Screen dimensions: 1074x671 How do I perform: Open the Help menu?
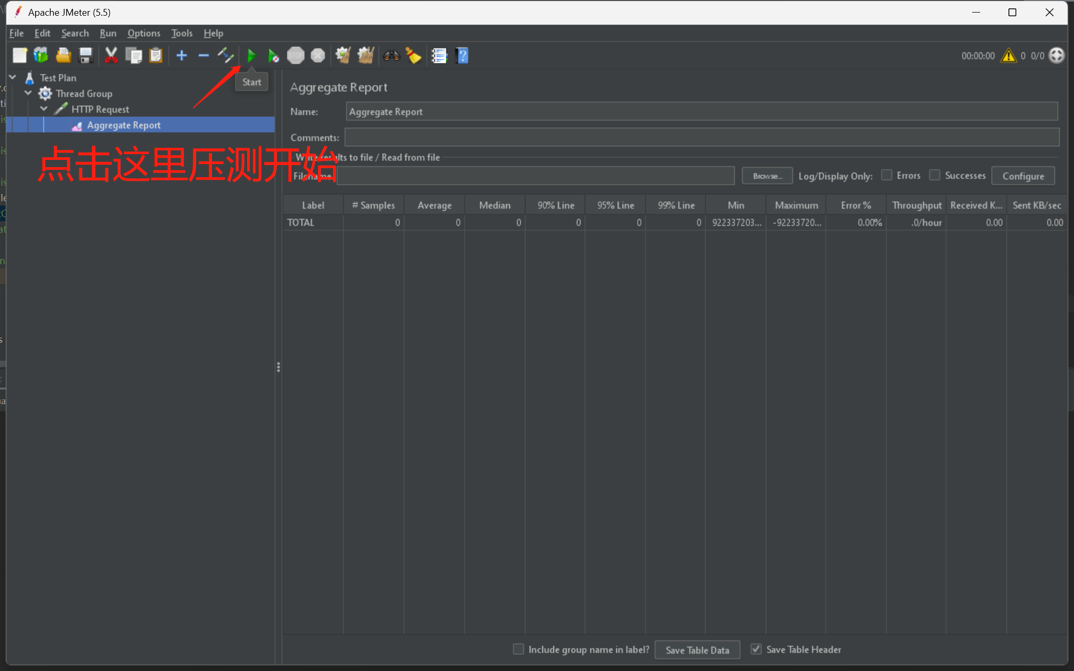click(213, 33)
